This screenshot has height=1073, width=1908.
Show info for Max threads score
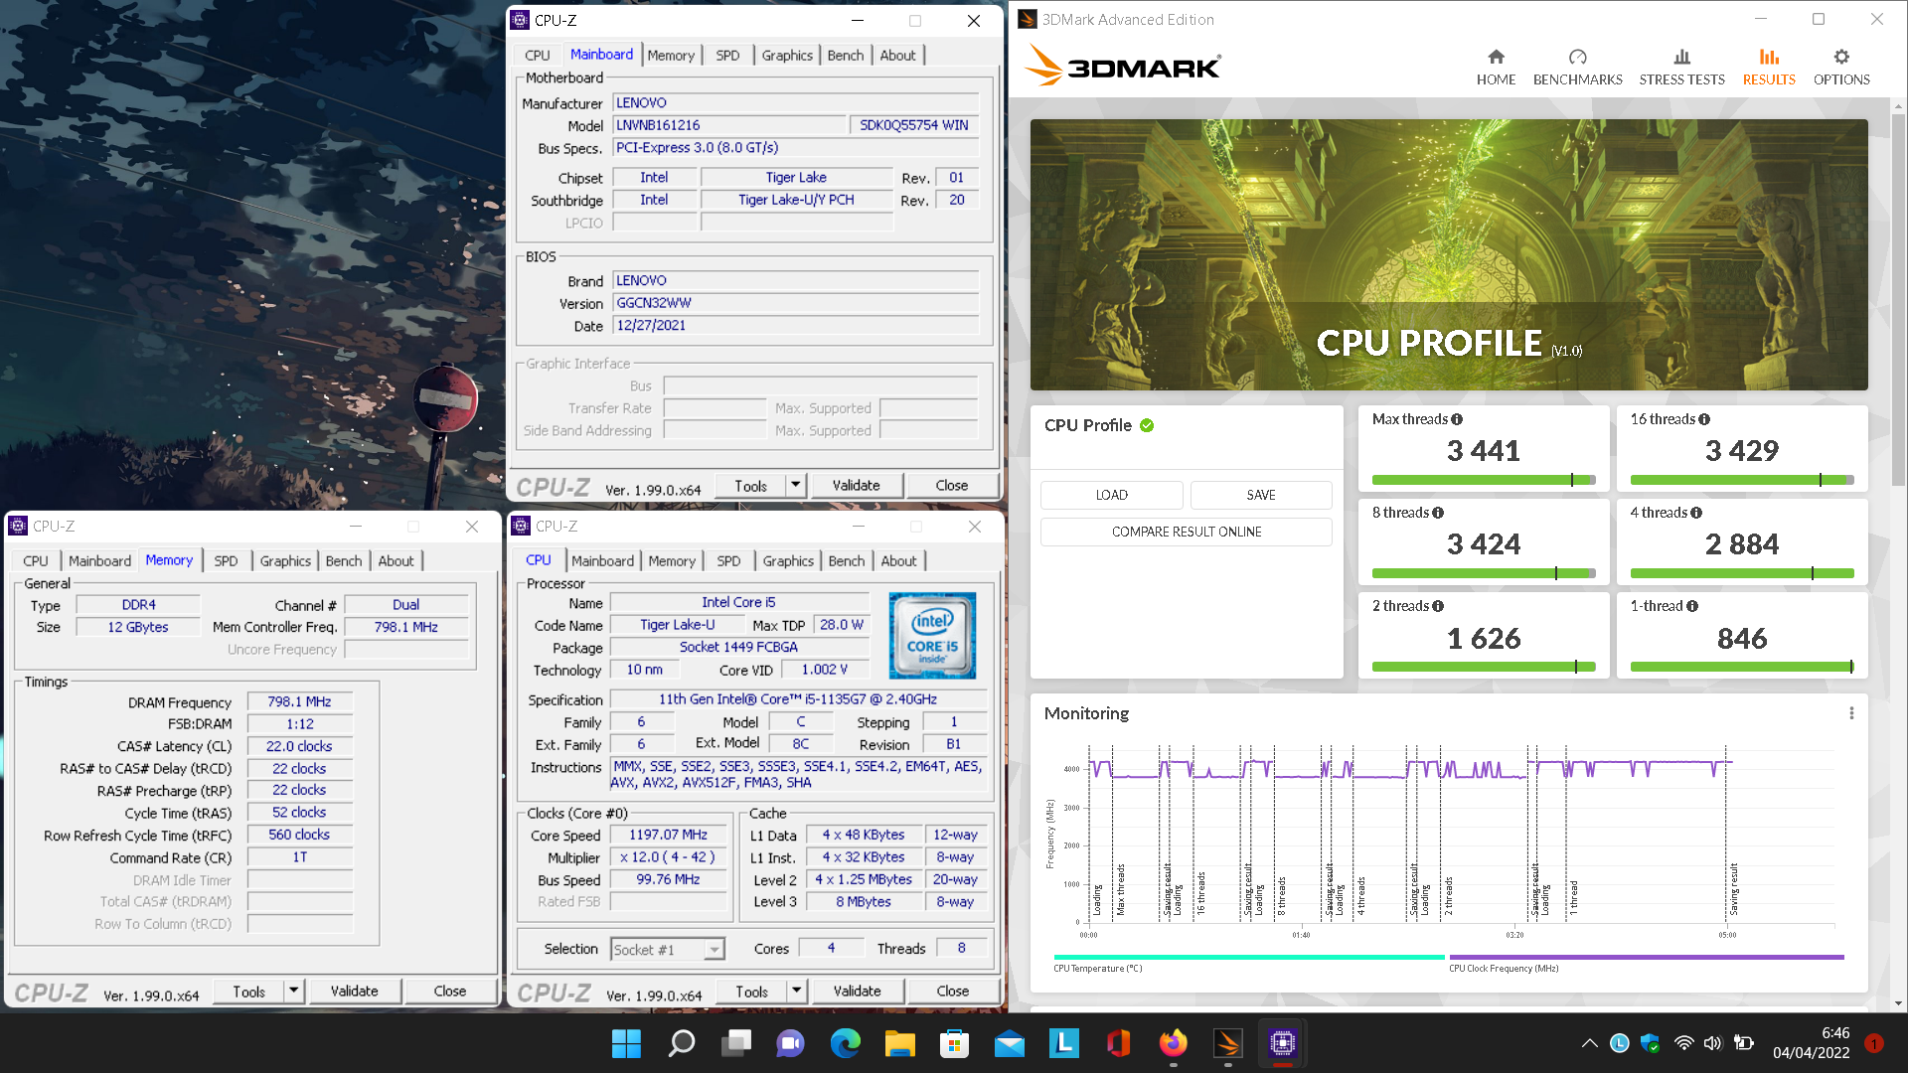[1457, 419]
